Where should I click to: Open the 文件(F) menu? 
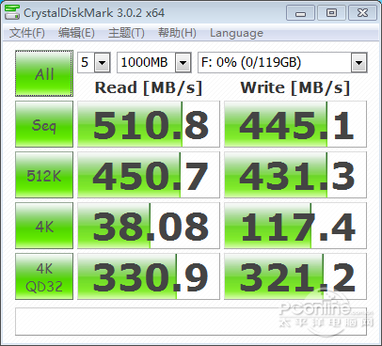coord(27,33)
